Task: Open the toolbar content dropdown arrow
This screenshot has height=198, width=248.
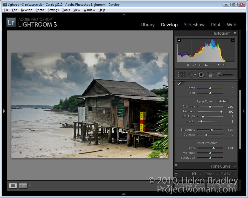Action: (x=168, y=186)
